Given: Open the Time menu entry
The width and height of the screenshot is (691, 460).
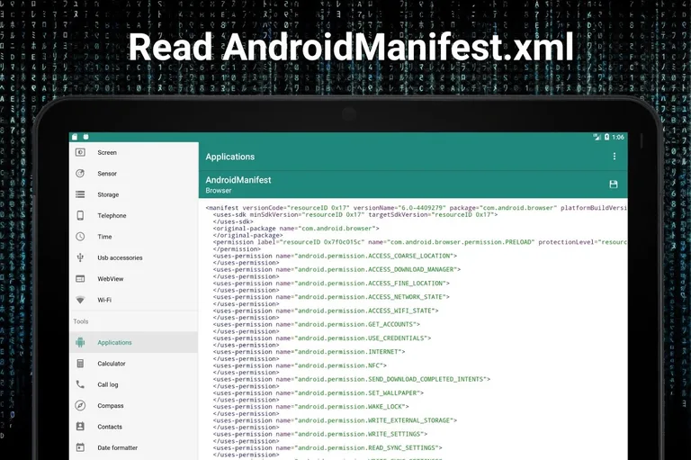Looking at the screenshot, I should pyautogui.click(x=134, y=237).
